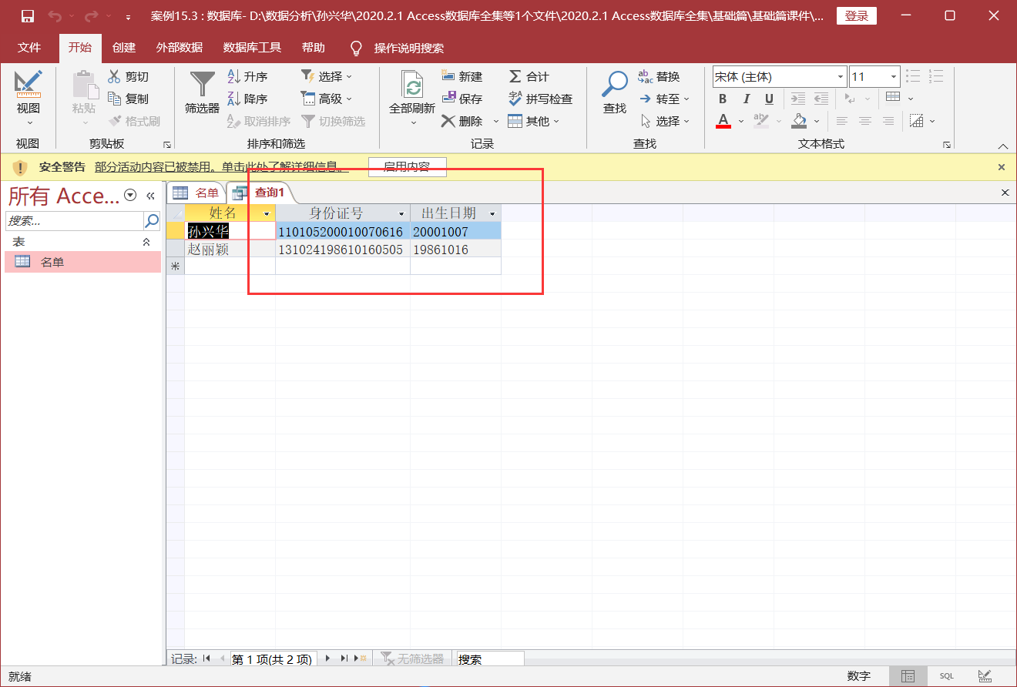The width and height of the screenshot is (1017, 687).
Task: Collapse the ribbon with the caret
Action: tap(1003, 146)
